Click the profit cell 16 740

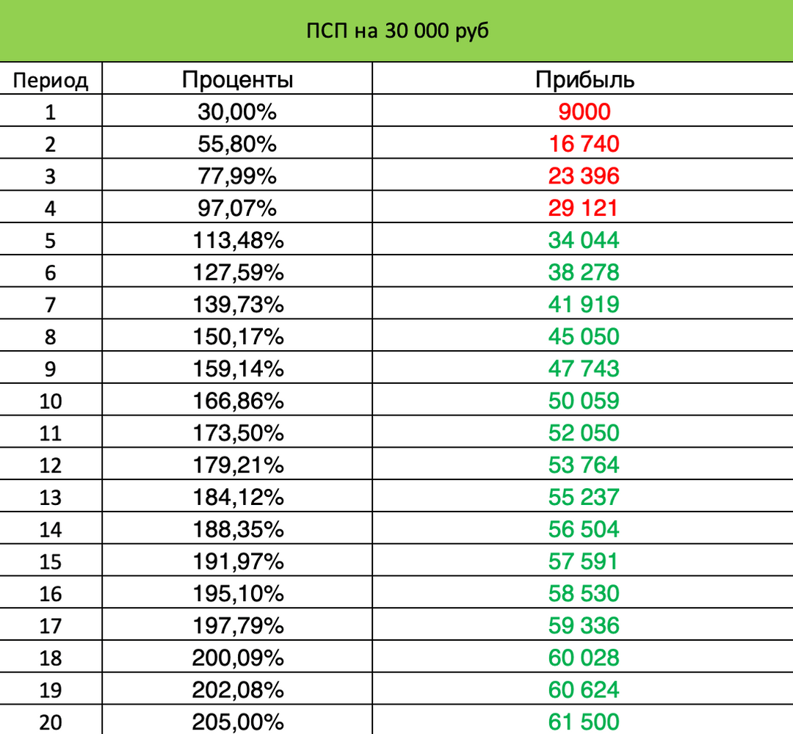click(x=584, y=144)
